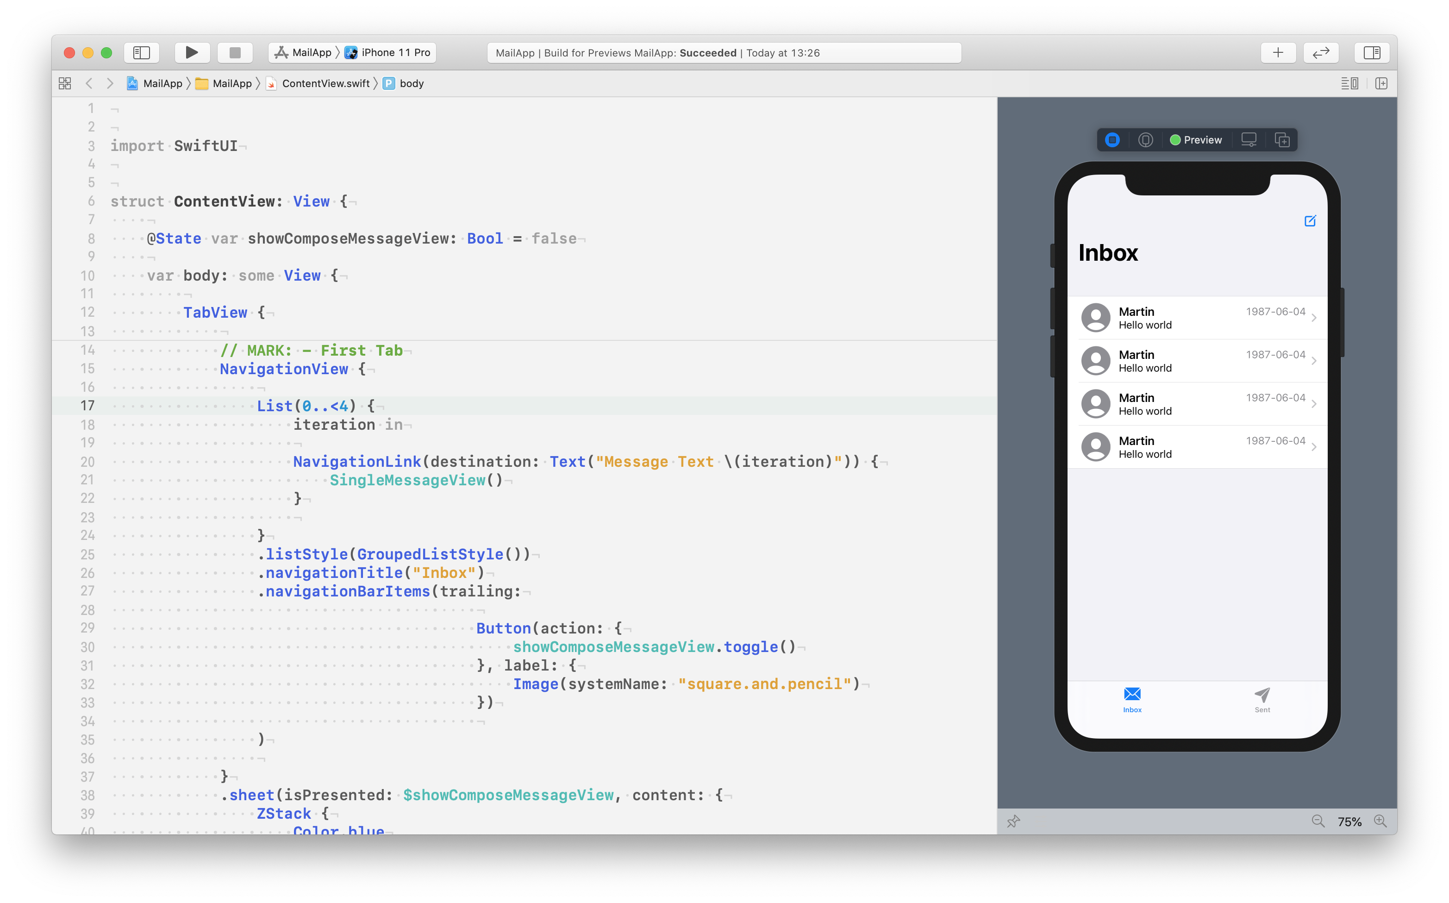Screen dimensions: 1449x903
Task: Pin the preview with the pin icon
Action: point(1013,821)
